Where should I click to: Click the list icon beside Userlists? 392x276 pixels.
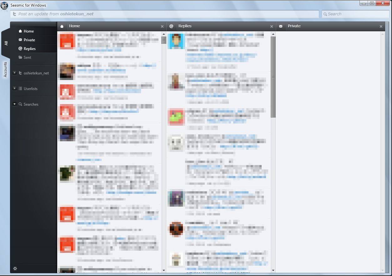tap(20, 88)
